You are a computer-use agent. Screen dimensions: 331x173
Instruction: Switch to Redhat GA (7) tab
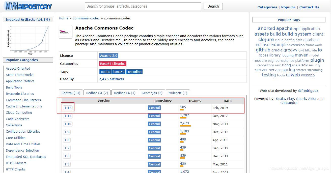pyautogui.click(x=97, y=93)
